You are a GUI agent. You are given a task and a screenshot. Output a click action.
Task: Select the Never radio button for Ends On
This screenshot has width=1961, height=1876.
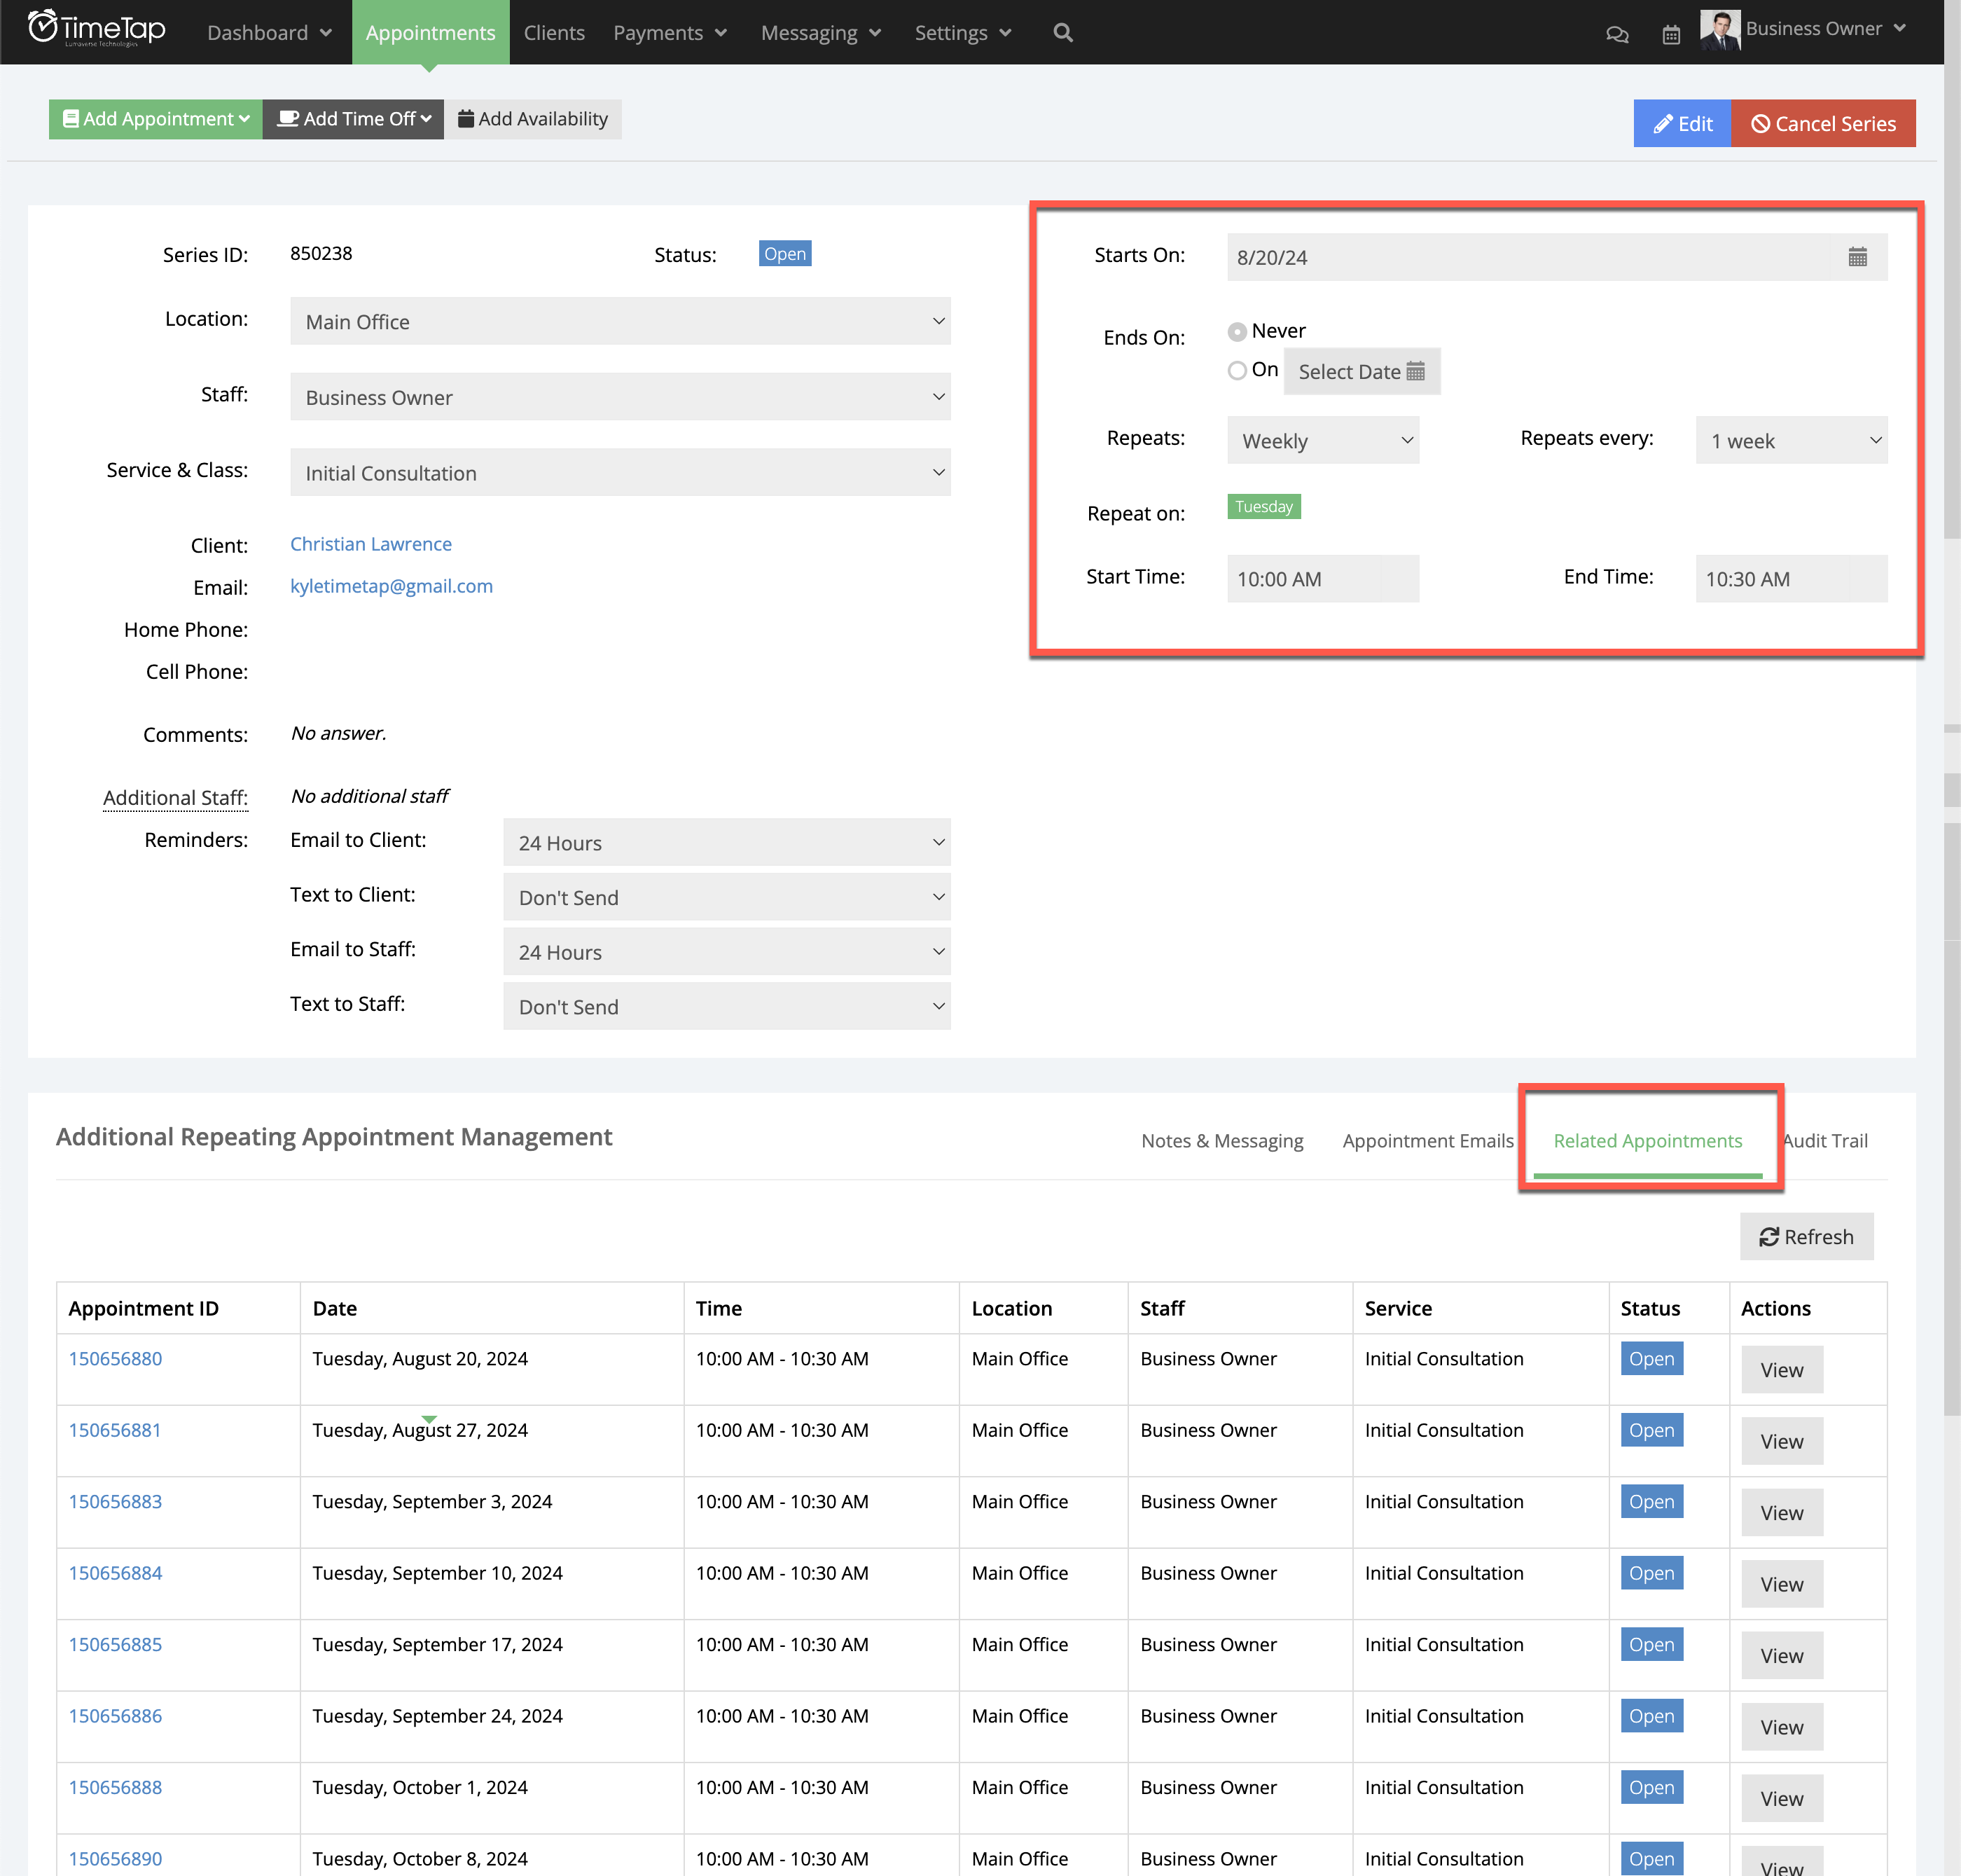point(1237,331)
